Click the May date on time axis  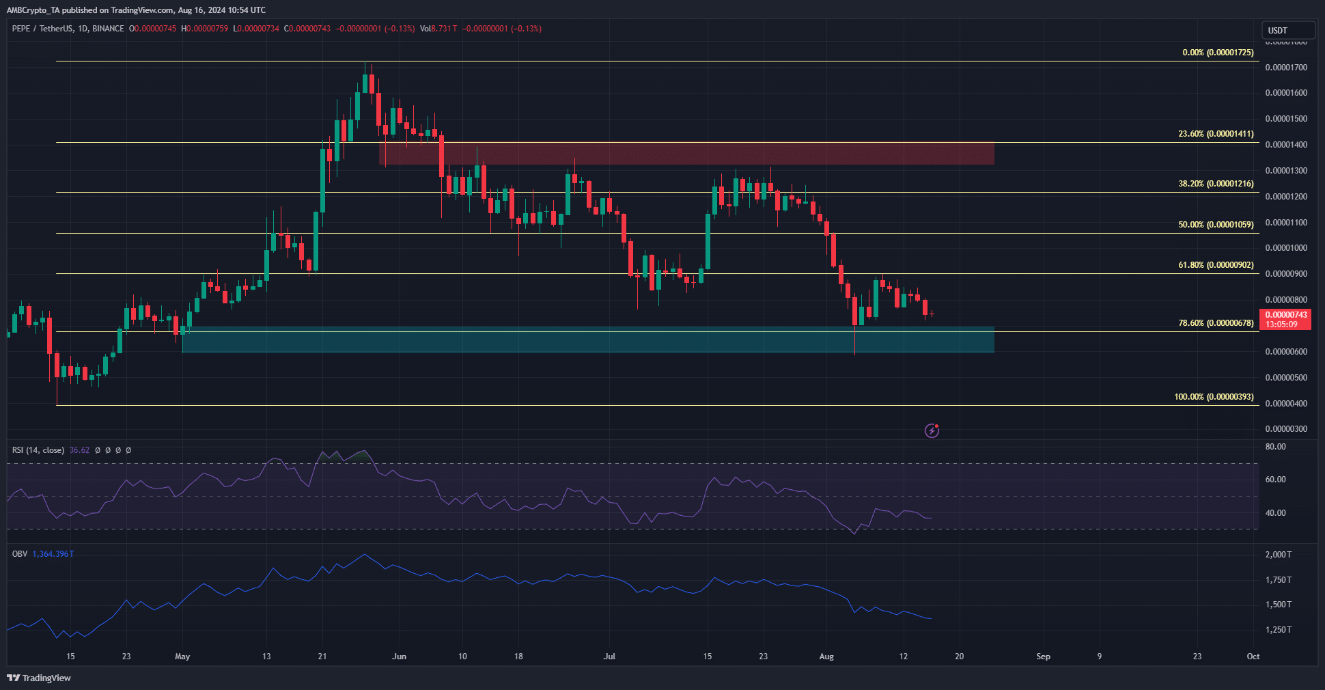182,657
